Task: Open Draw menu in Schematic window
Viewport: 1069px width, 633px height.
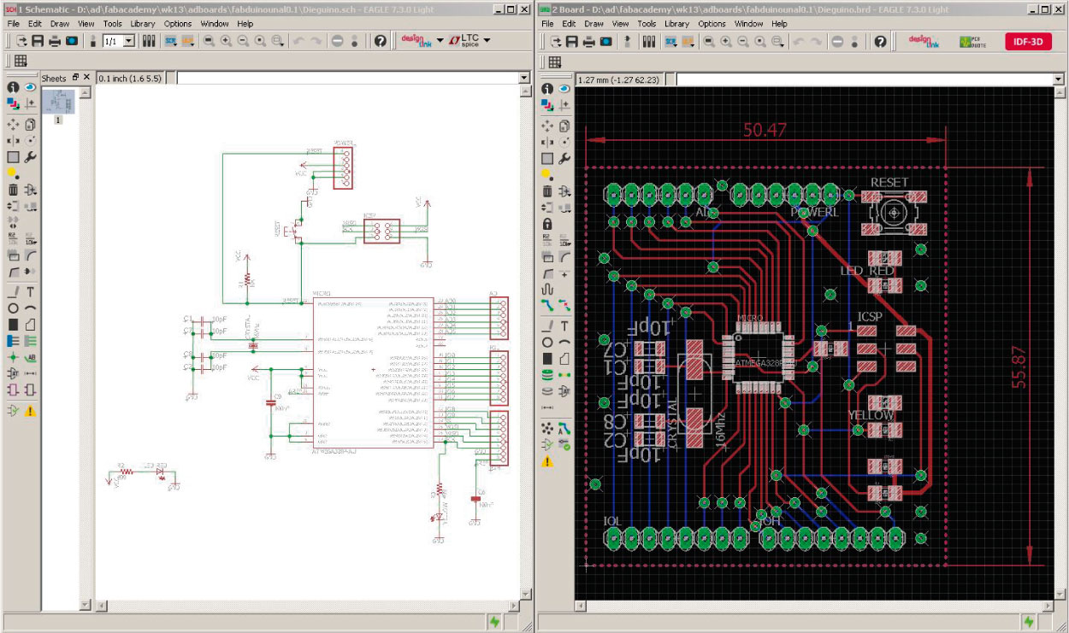Action: [60, 24]
